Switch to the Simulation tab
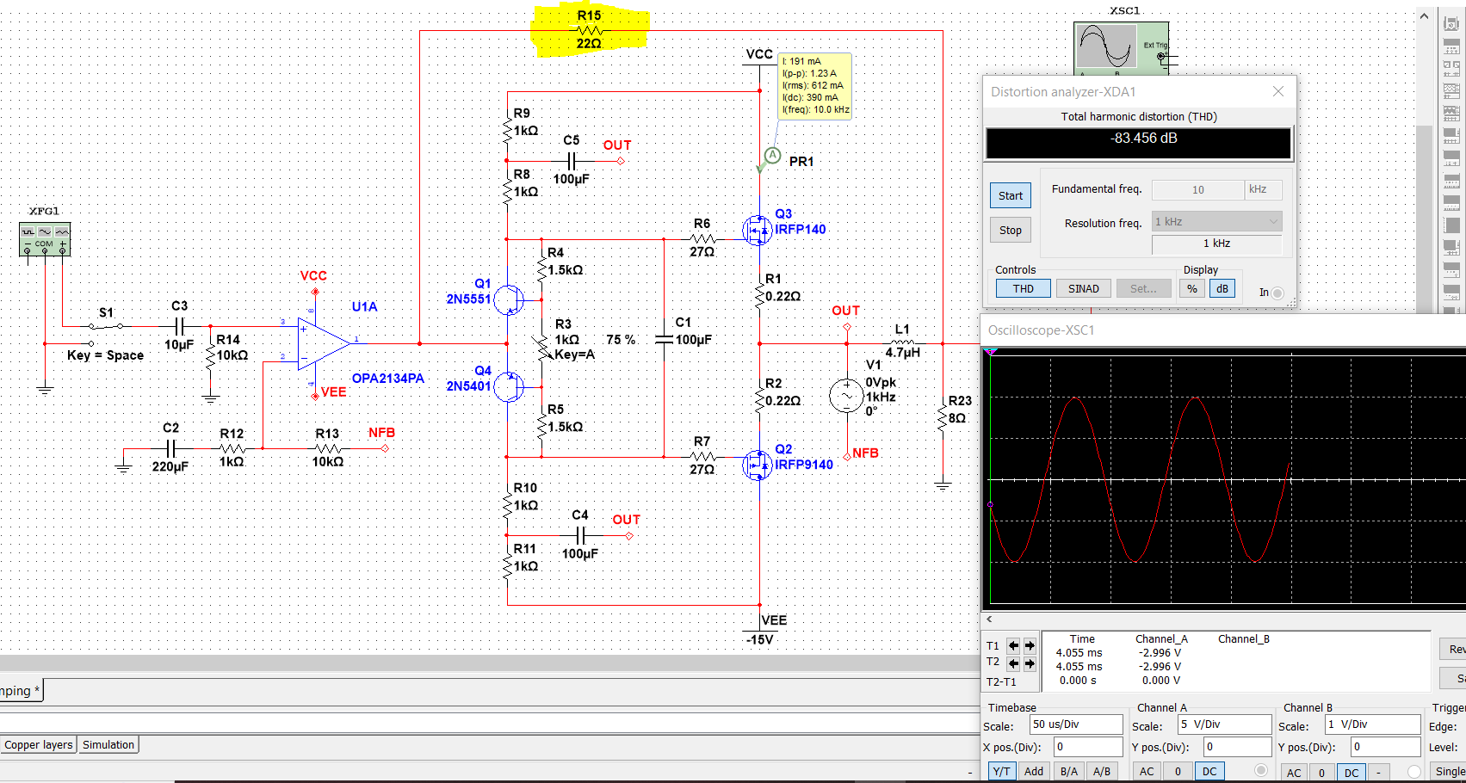 (108, 744)
